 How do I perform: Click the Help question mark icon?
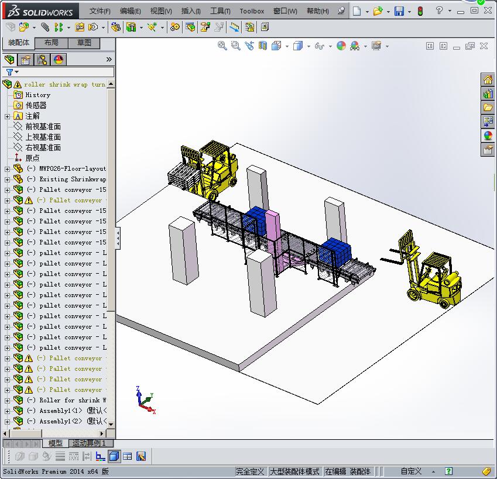439,11
